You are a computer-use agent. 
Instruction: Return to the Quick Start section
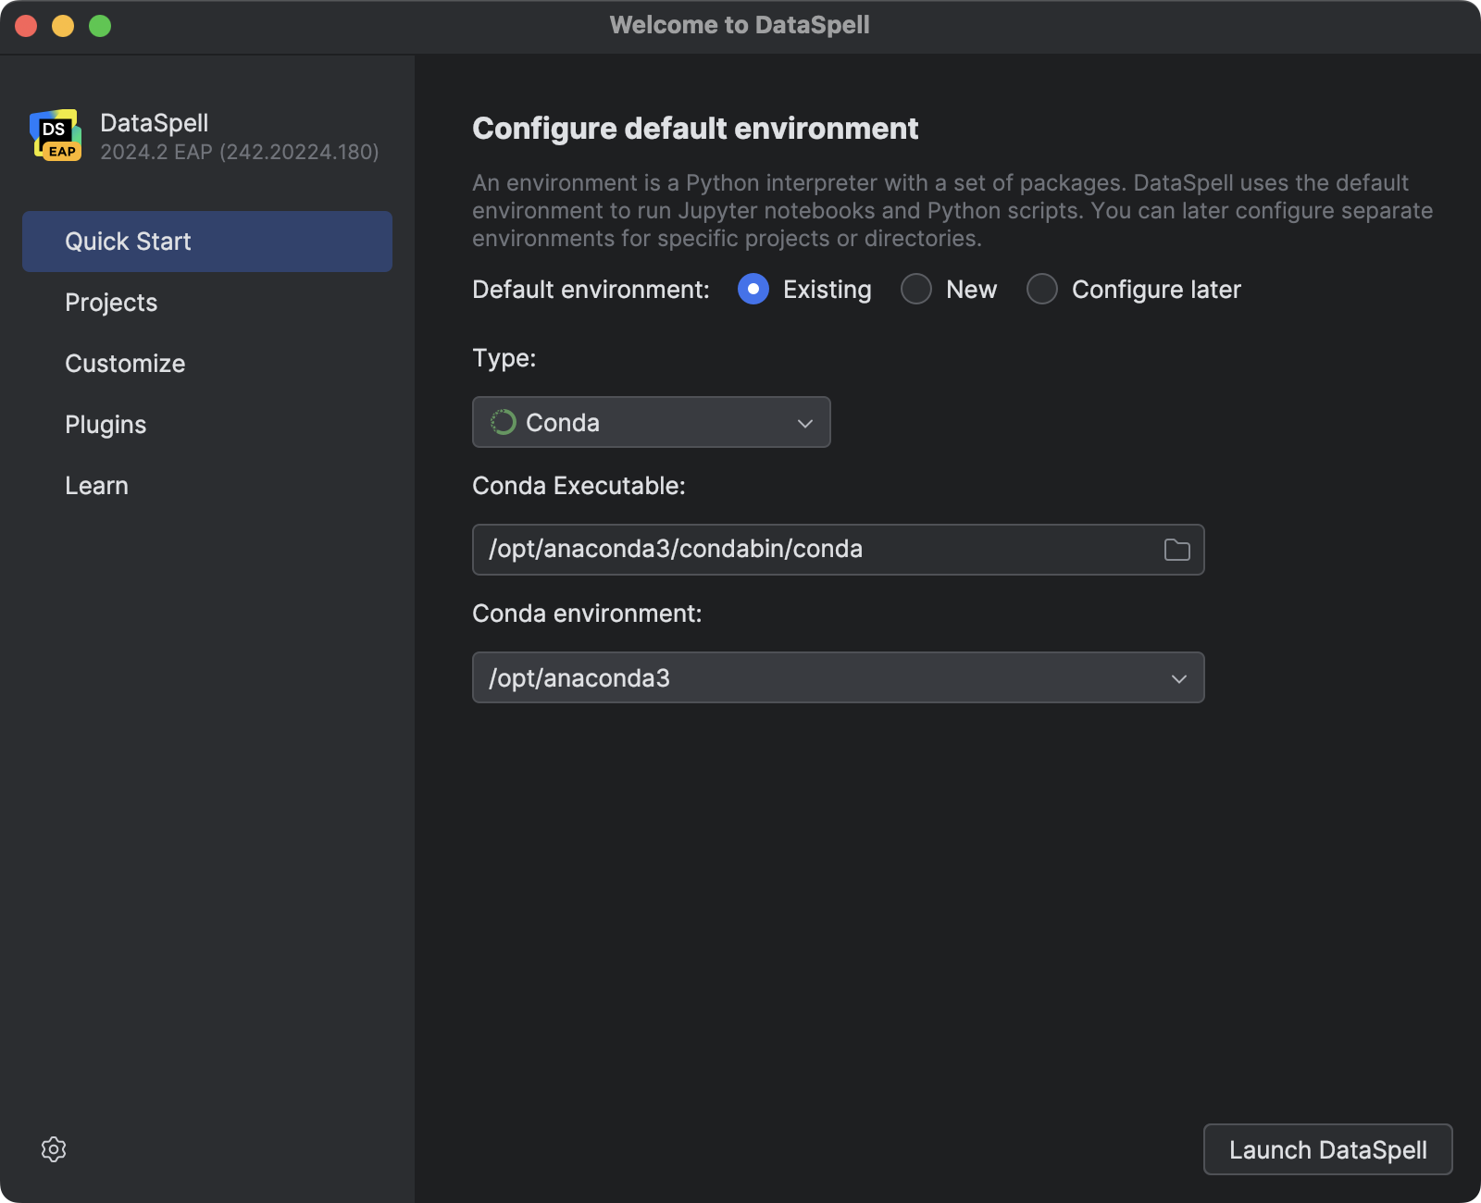point(128,241)
